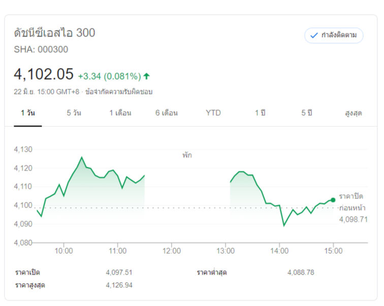384x306 pixels.
Task: Click the ดัชนีซีเอสไอ 300 title
Action: coord(54,33)
